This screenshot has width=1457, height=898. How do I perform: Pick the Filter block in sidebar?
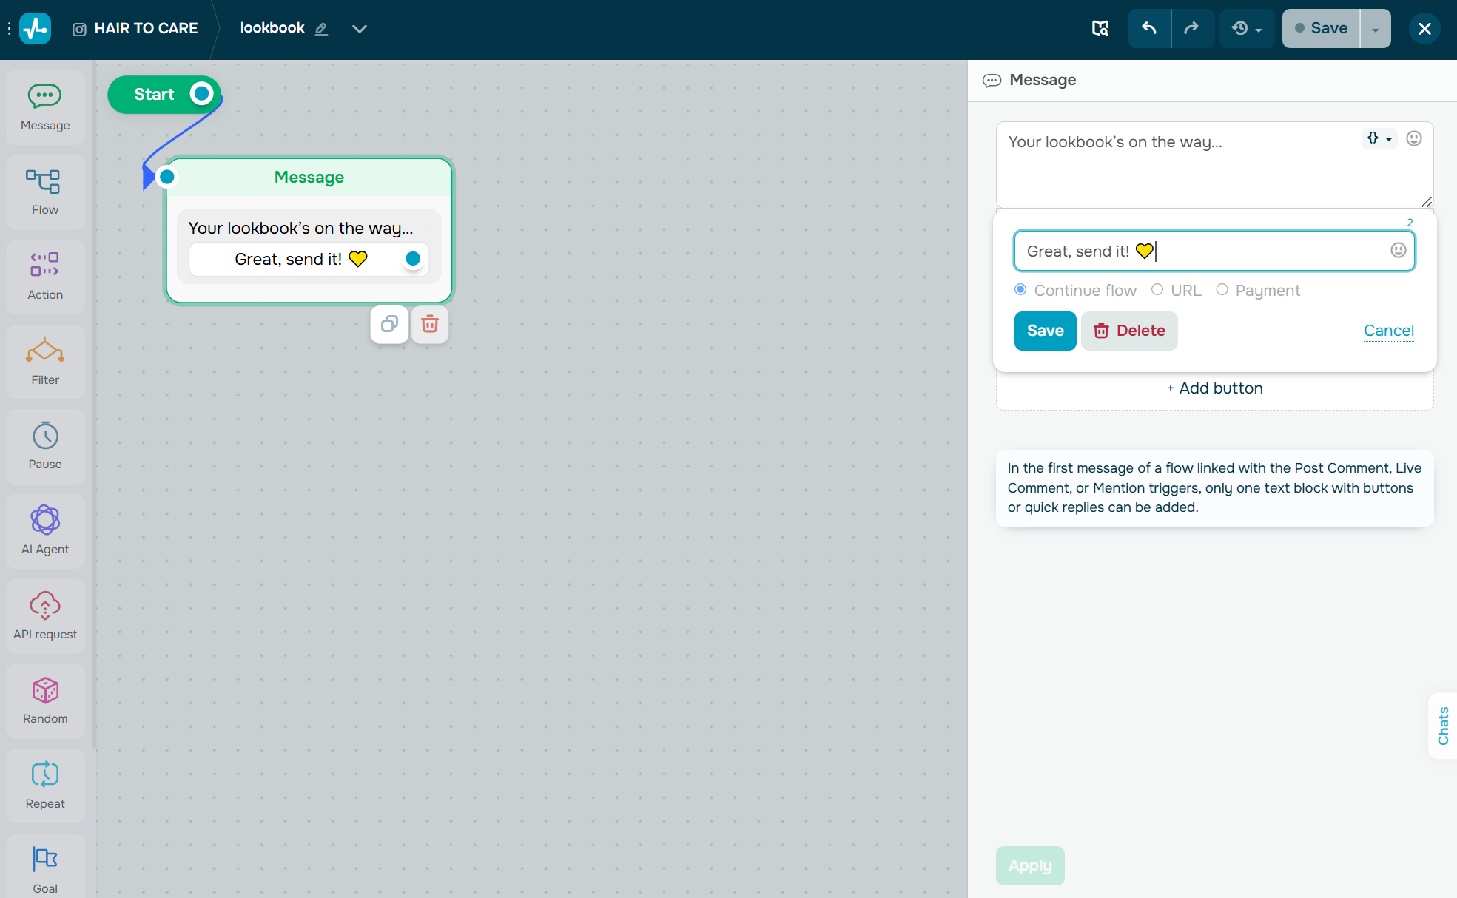tap(45, 362)
